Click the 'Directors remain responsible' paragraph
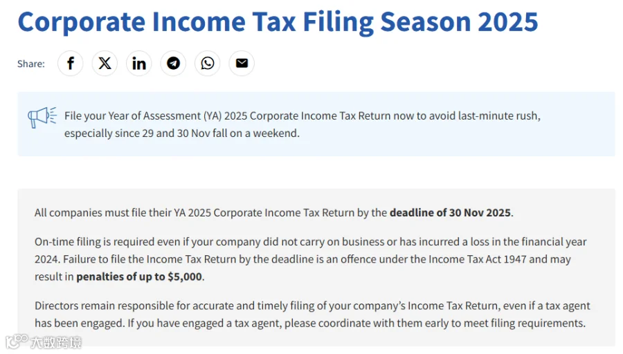 pos(312,315)
